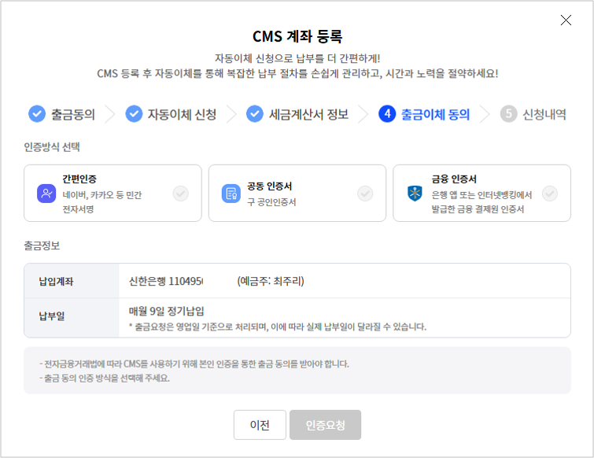This screenshot has height=458, width=594.
Task: Click the step 4 number badge
Action: [386, 114]
